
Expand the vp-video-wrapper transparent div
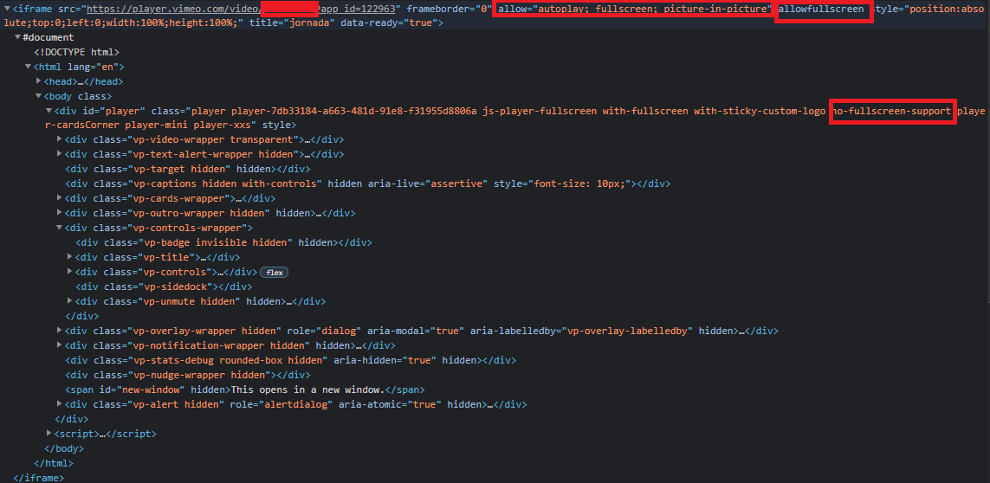(x=60, y=138)
